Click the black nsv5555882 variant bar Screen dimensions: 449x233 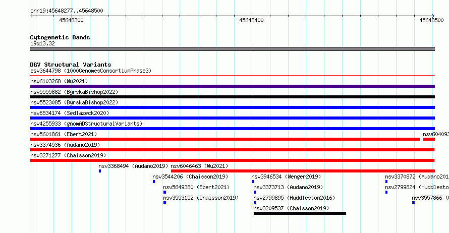tap(232, 97)
